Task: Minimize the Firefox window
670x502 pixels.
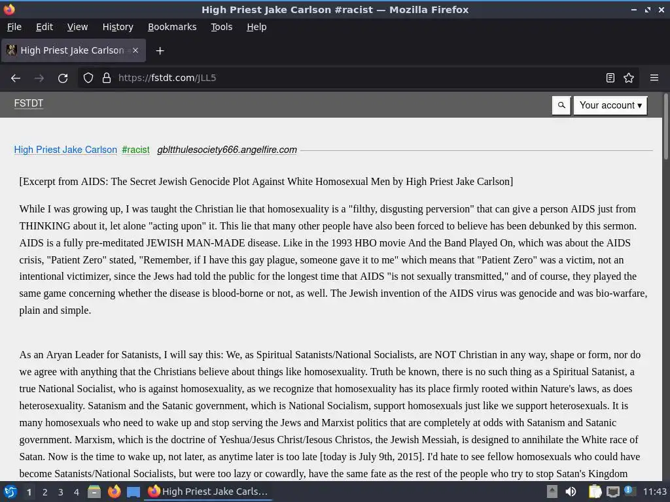Action: [633, 9]
